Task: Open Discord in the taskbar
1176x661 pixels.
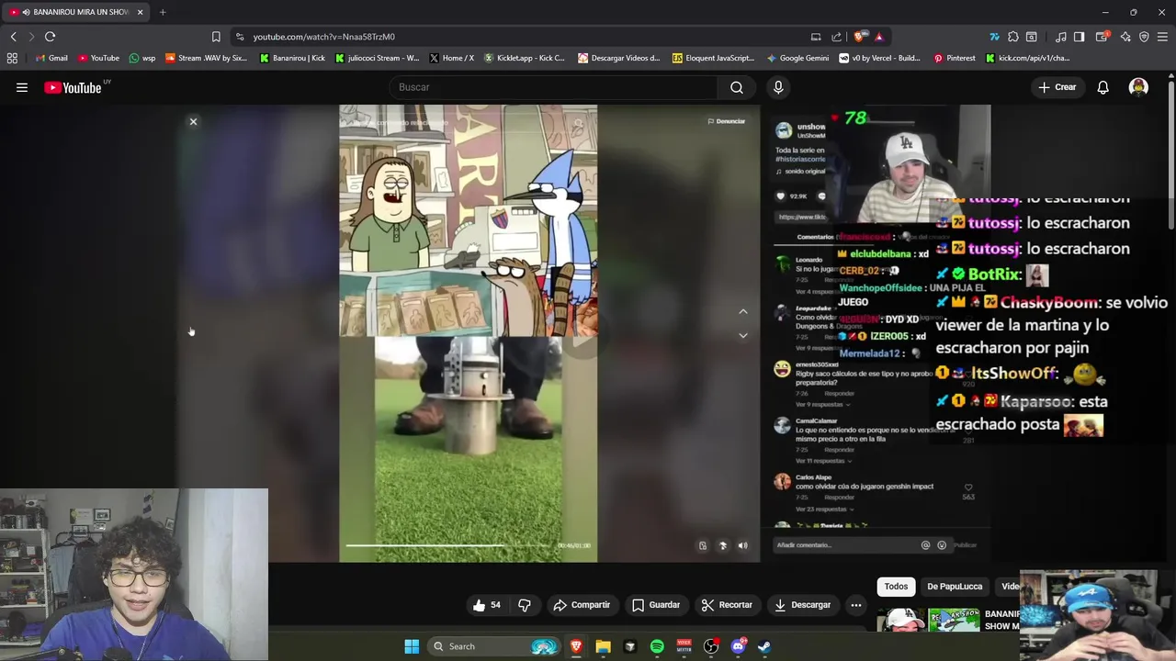Action: click(x=738, y=646)
